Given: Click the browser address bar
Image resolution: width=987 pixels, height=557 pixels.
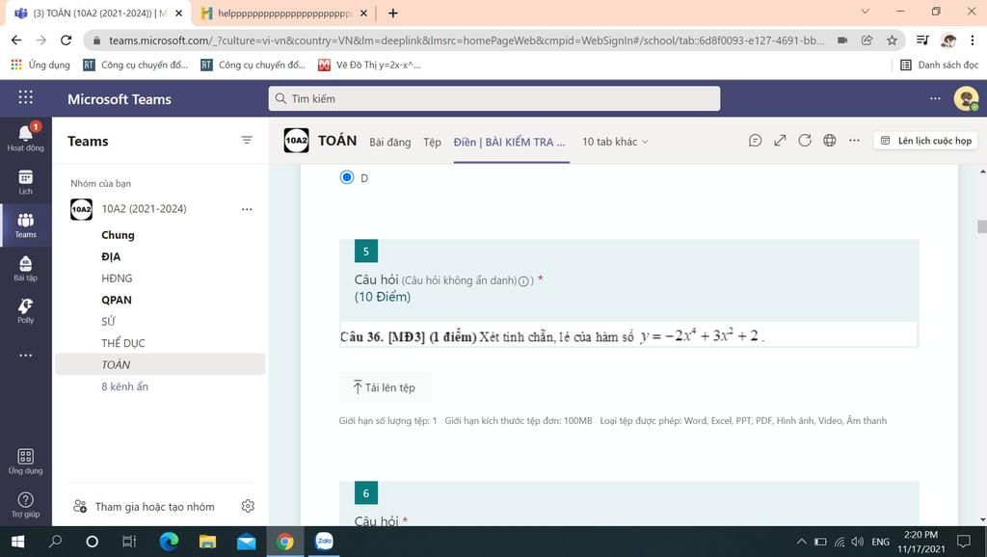Looking at the screenshot, I should (x=466, y=40).
